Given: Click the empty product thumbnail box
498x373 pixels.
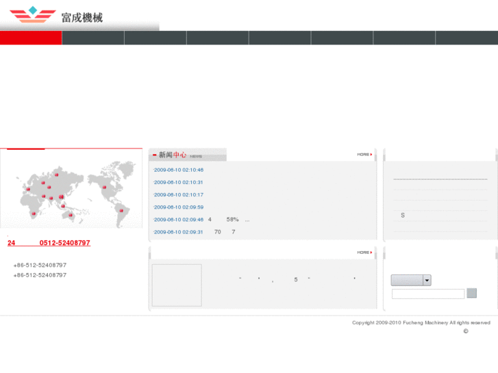Looking at the screenshot, I should coord(177,285).
